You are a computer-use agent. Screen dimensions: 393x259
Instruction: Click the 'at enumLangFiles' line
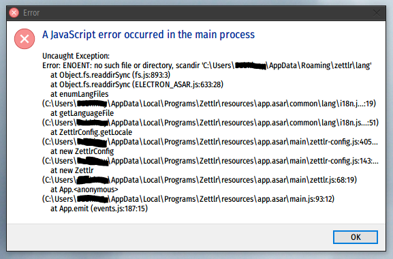pos(80,94)
